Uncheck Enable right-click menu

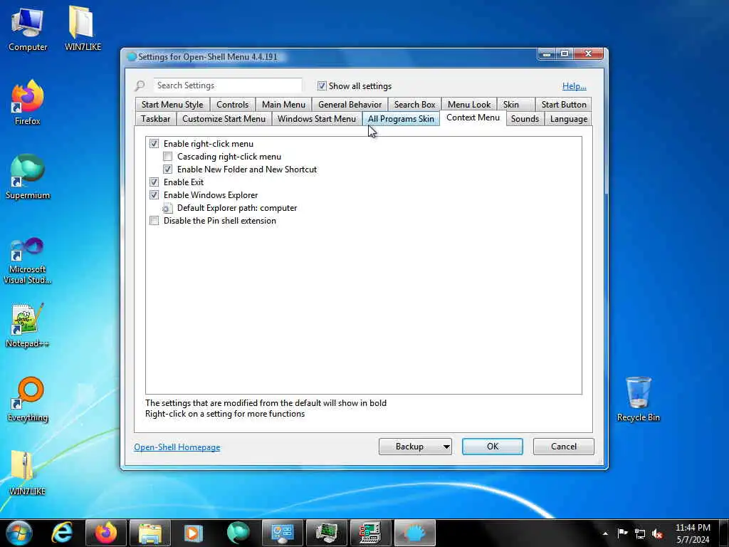[x=154, y=144]
